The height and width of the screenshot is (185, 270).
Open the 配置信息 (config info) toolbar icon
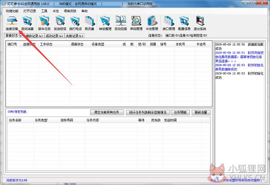[184, 23]
